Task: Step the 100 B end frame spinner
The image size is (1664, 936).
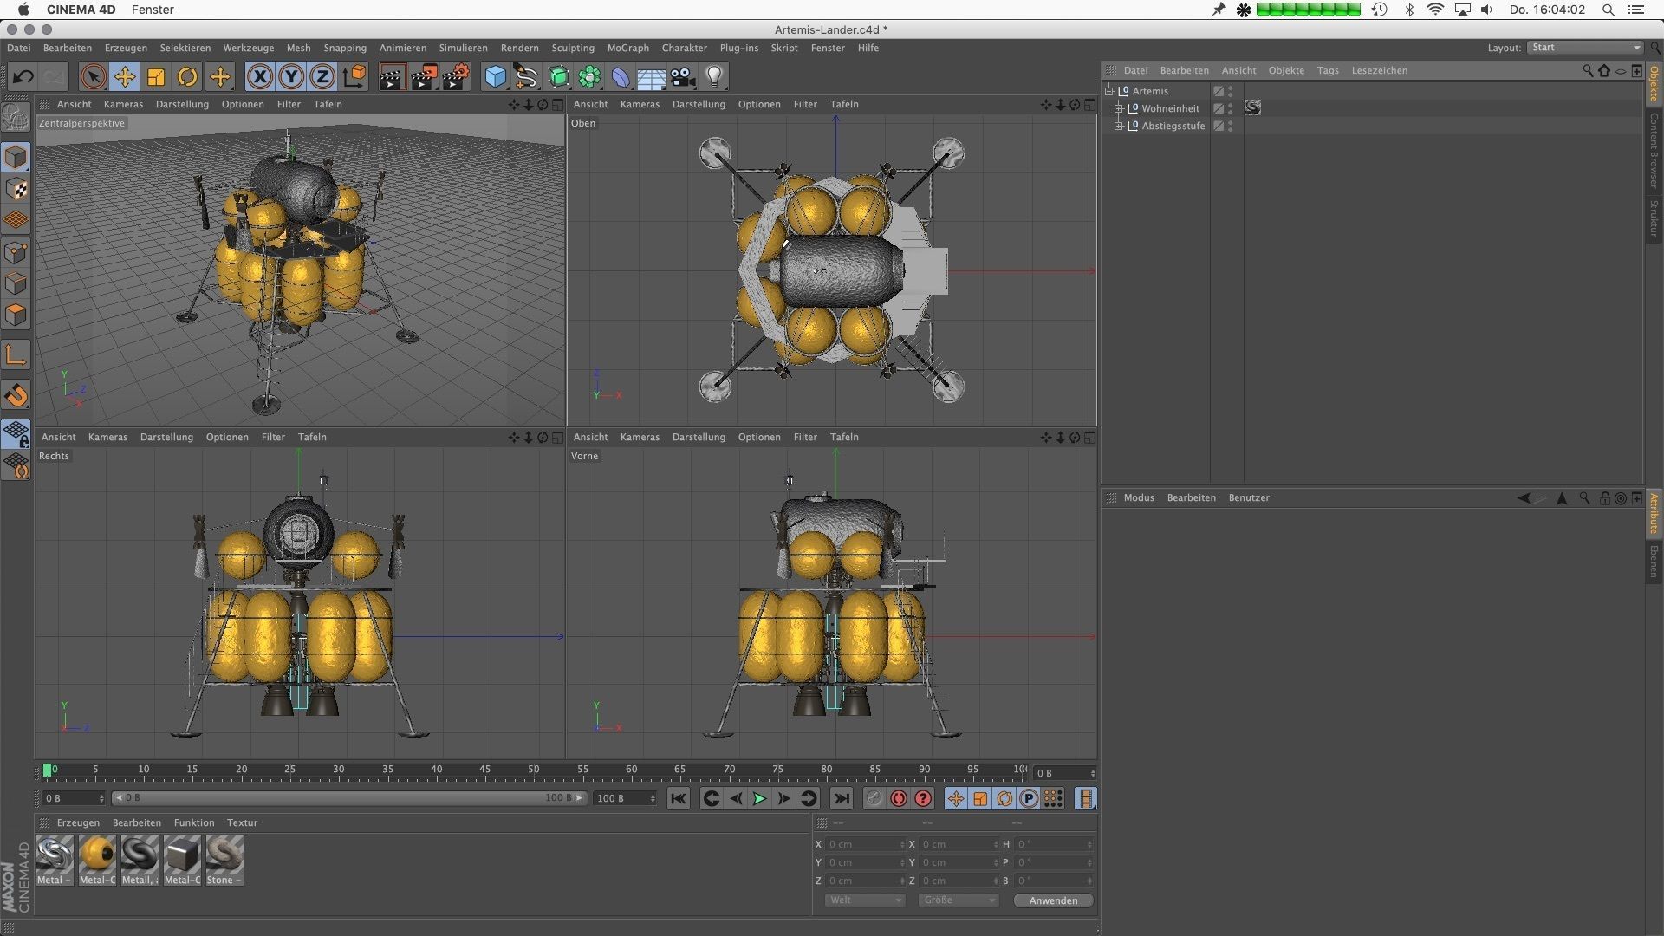Action: coord(653,799)
